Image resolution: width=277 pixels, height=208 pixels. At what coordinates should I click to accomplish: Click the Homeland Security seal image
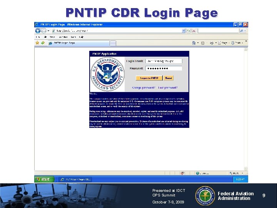[x=107, y=74]
